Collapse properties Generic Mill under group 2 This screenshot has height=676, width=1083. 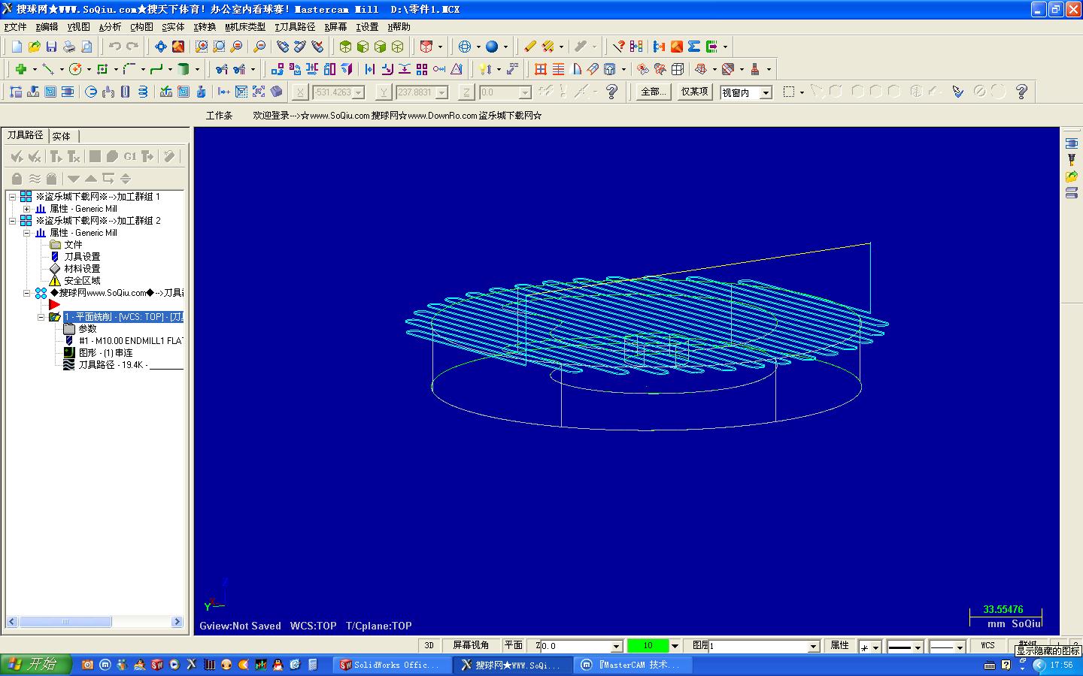coord(27,233)
